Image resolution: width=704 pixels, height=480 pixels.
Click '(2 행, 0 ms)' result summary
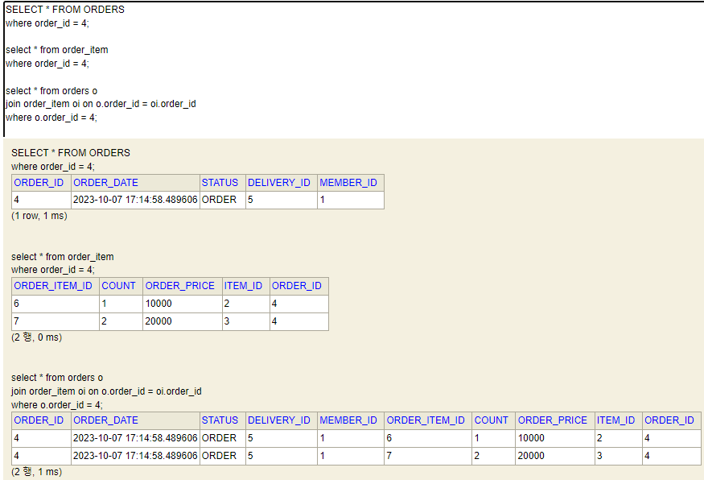coord(36,337)
